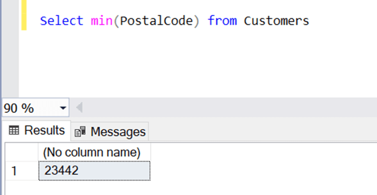Click the result cell containing 23442

[x=94, y=170]
